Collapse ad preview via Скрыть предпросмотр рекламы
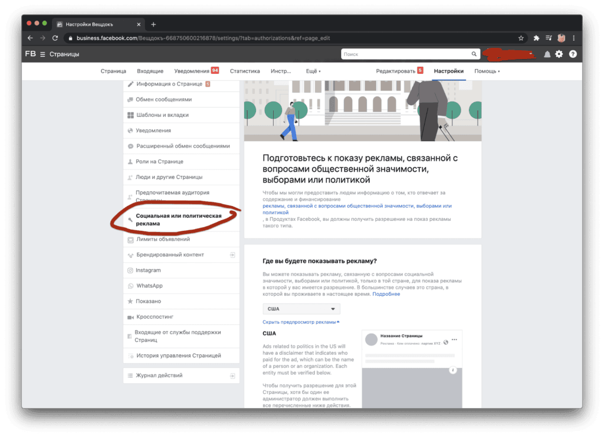Screen dimensions: 604x437 point(301,322)
